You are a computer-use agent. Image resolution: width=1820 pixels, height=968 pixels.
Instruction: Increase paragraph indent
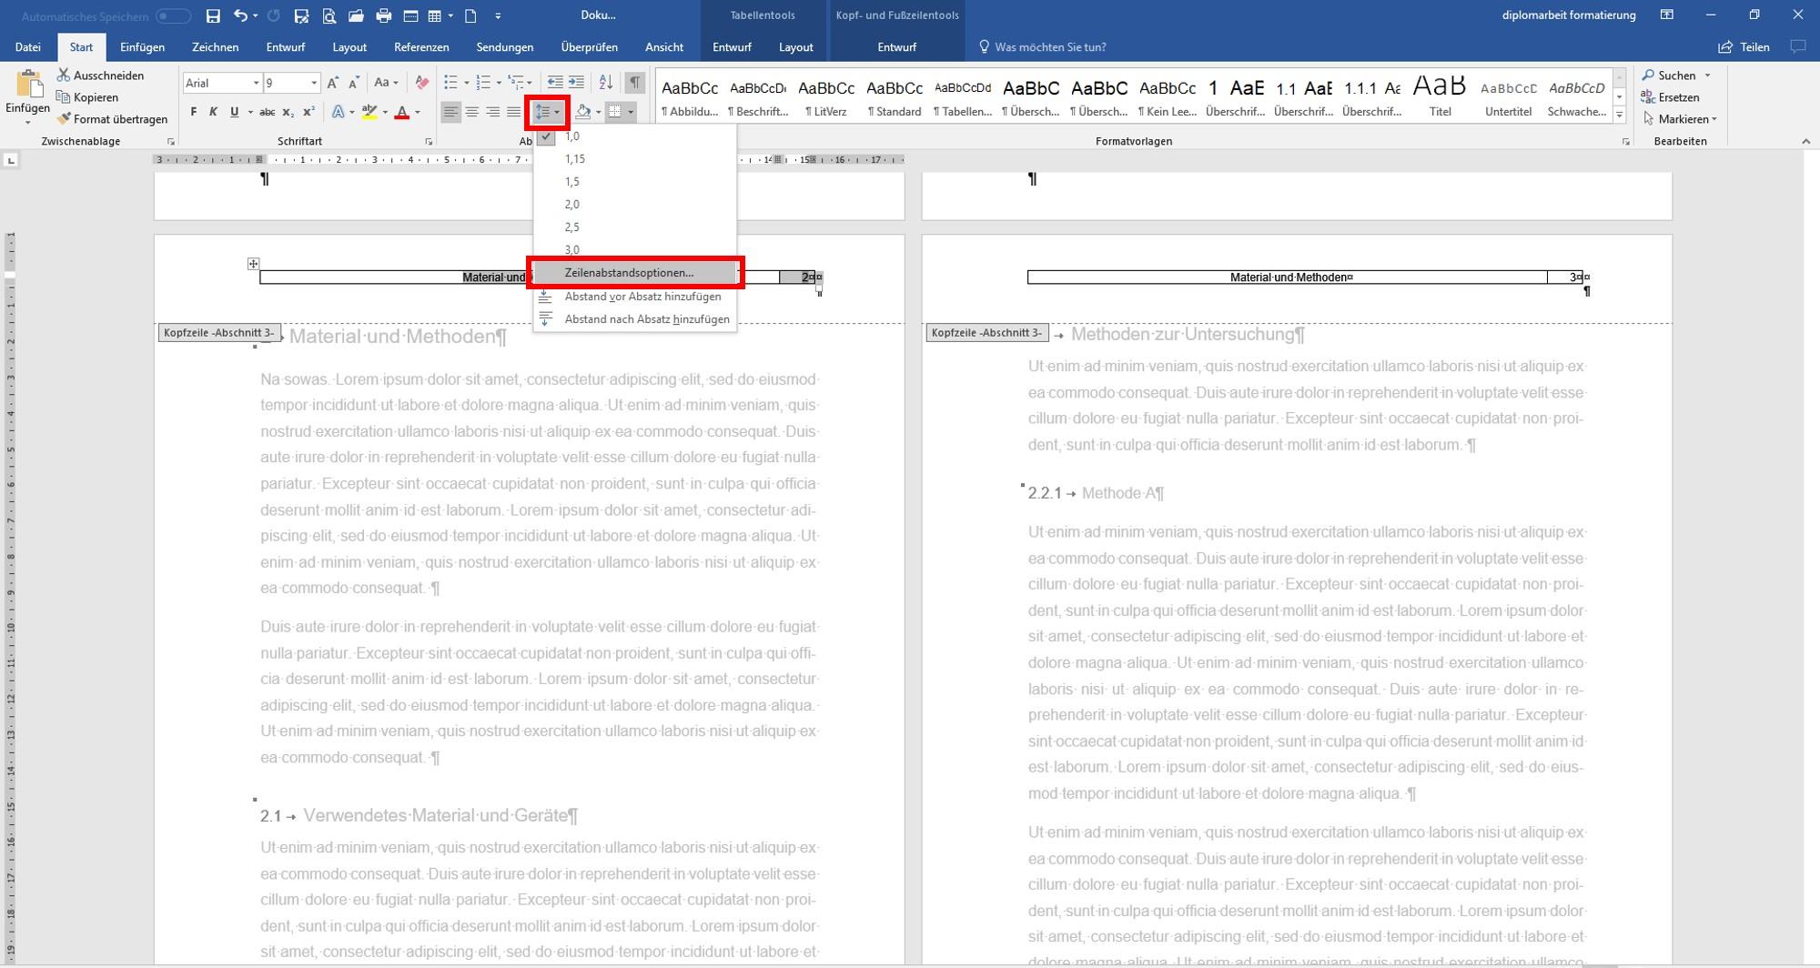tap(576, 83)
